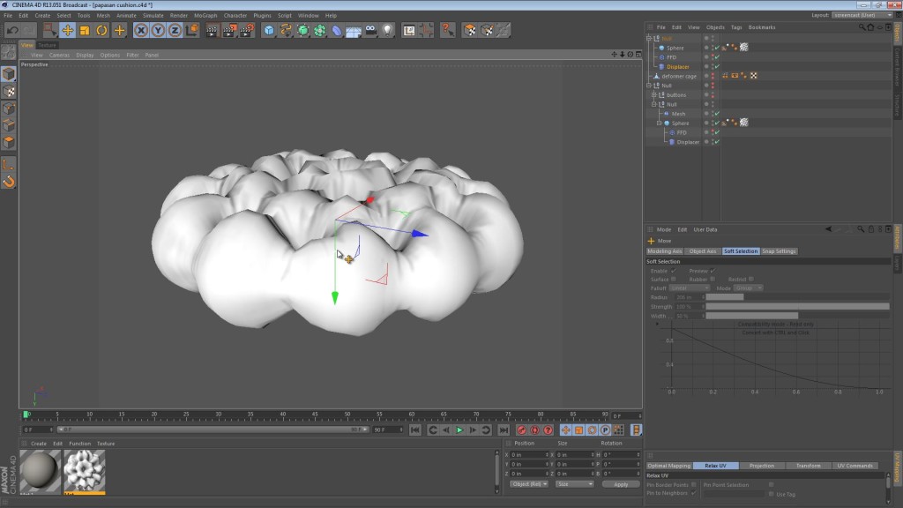Image resolution: width=903 pixels, height=508 pixels.
Task: Open the Falloff dropdown
Action: click(690, 288)
